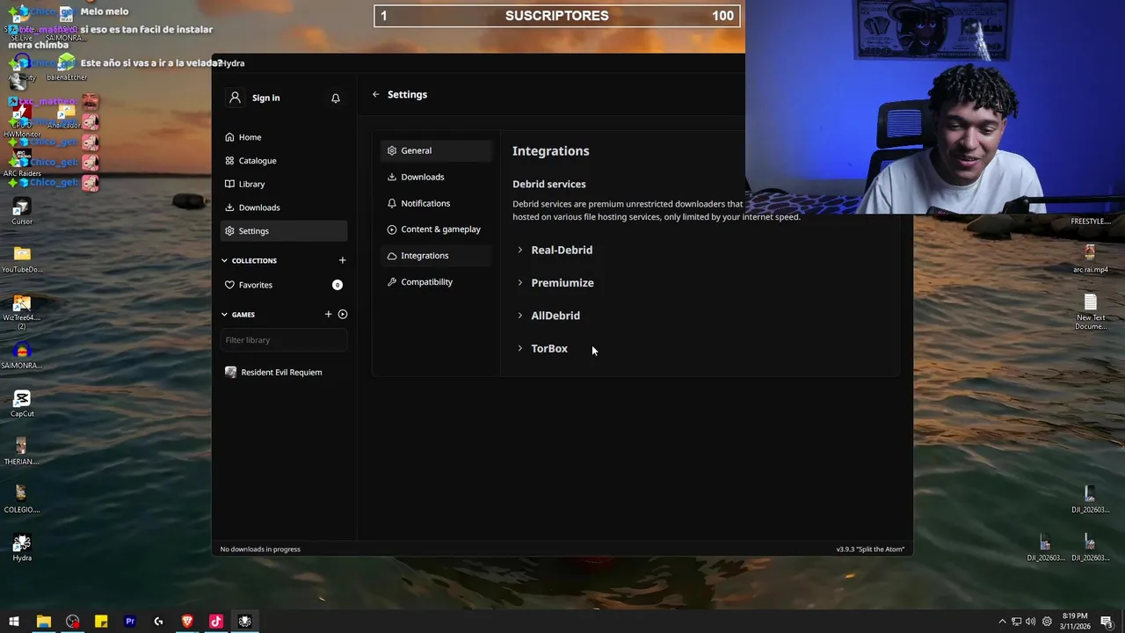
Task: Select the COLEGIO desktop file
Action: (x=22, y=498)
